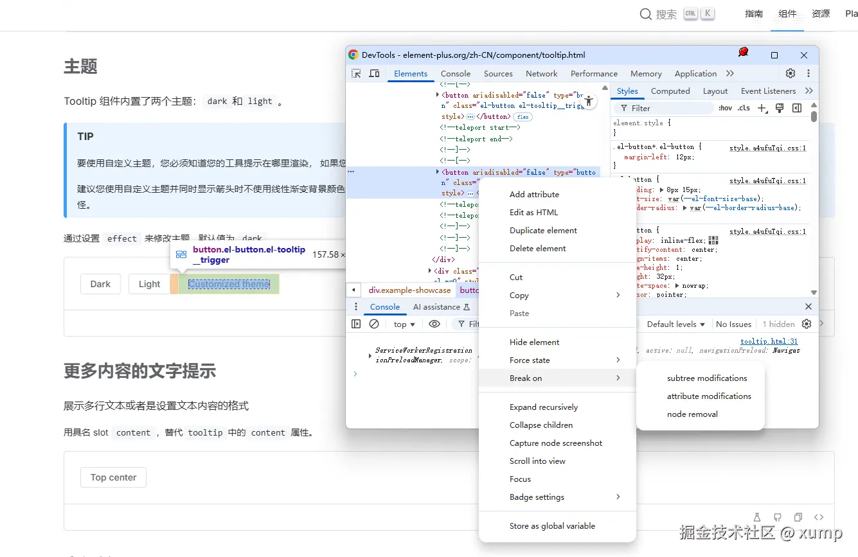
Task: Click the new style rule plus icon
Action: click(x=762, y=108)
